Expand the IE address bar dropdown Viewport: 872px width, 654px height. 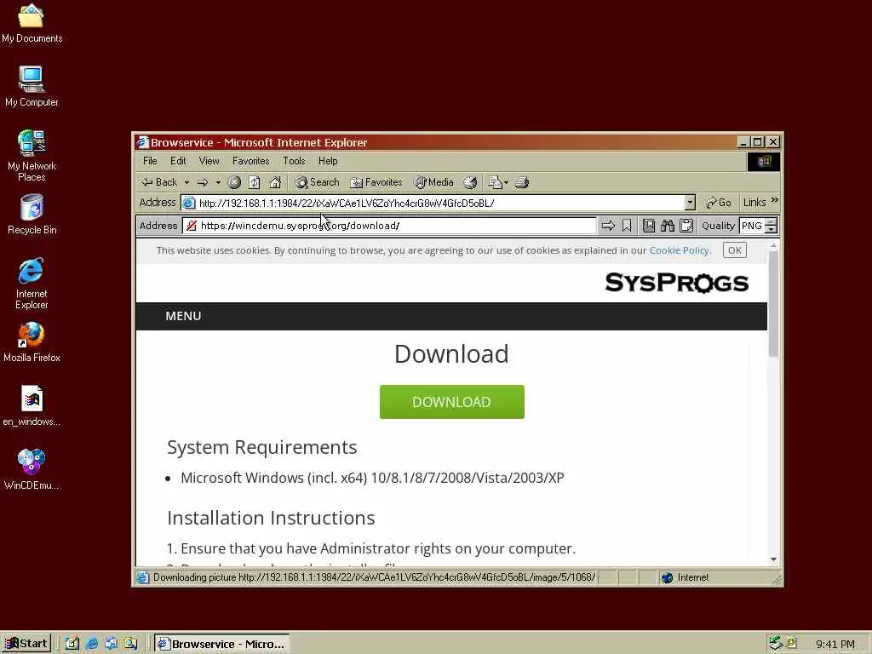[x=690, y=203]
